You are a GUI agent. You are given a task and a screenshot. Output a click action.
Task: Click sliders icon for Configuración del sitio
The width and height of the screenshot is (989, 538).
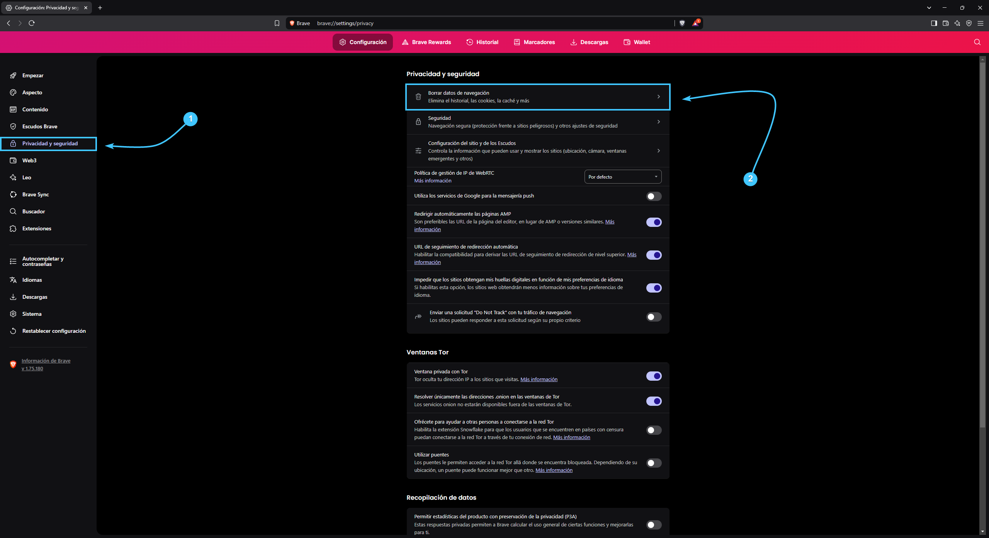point(418,151)
